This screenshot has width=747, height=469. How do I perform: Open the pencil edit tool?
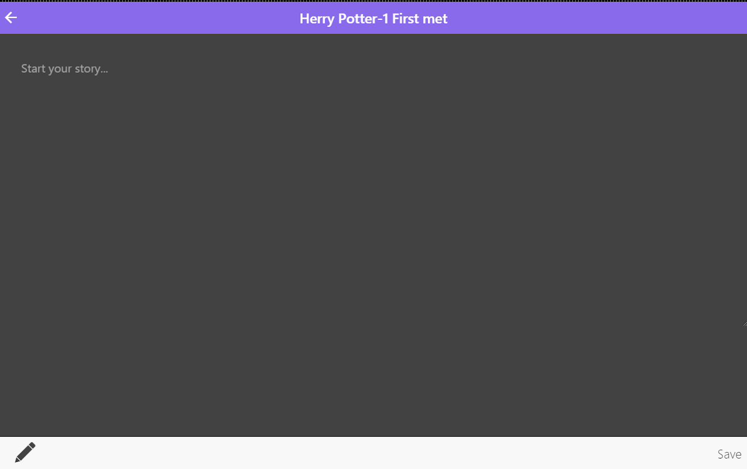(25, 453)
